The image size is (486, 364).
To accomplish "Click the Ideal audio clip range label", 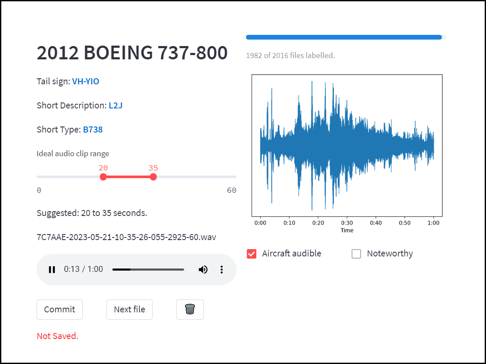I will (73, 154).
